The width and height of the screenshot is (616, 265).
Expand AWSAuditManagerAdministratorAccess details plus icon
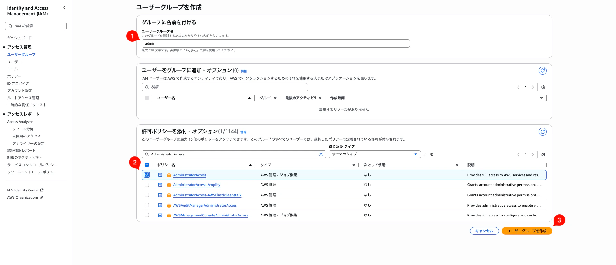(160, 205)
